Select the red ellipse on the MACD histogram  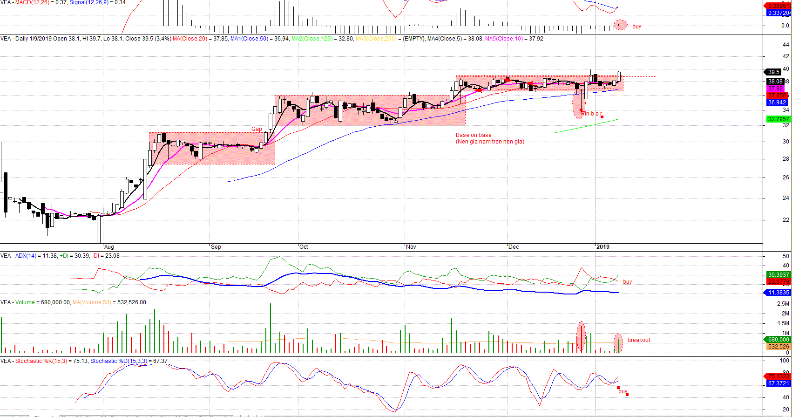(x=620, y=25)
